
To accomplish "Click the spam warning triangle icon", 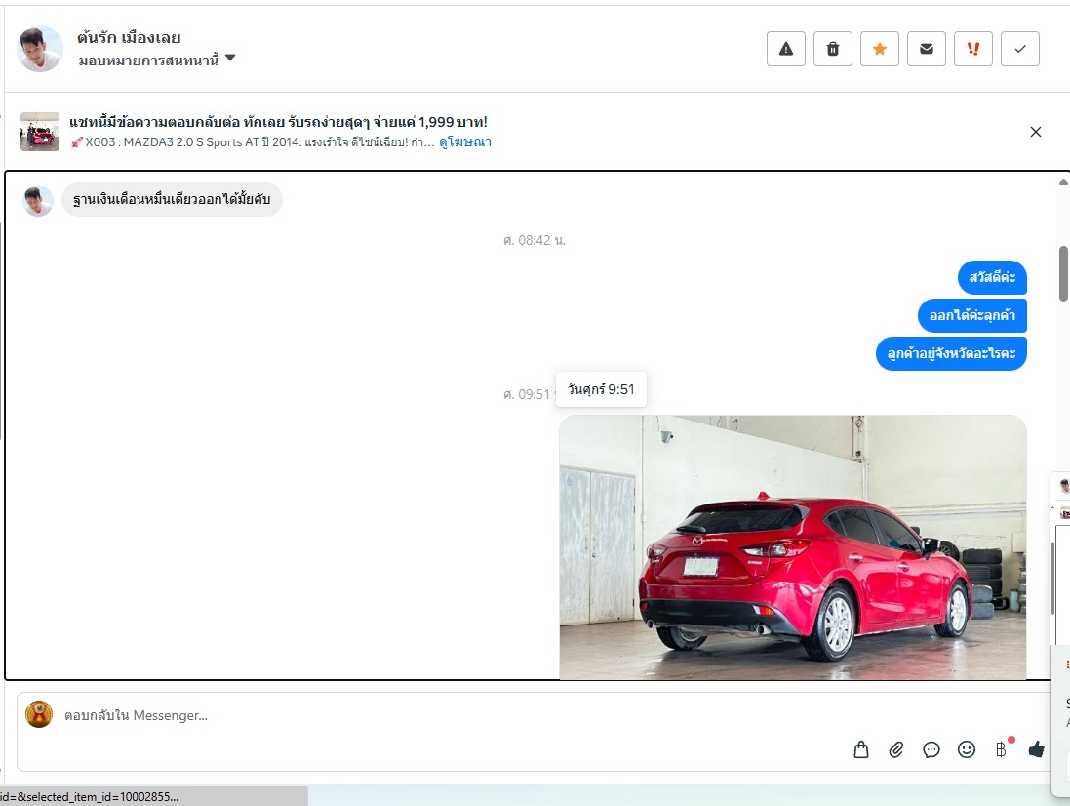I will (786, 49).
